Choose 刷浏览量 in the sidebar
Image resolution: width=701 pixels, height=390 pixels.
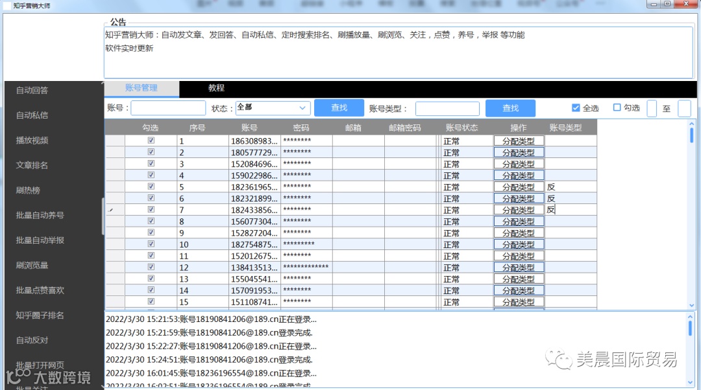click(x=32, y=265)
